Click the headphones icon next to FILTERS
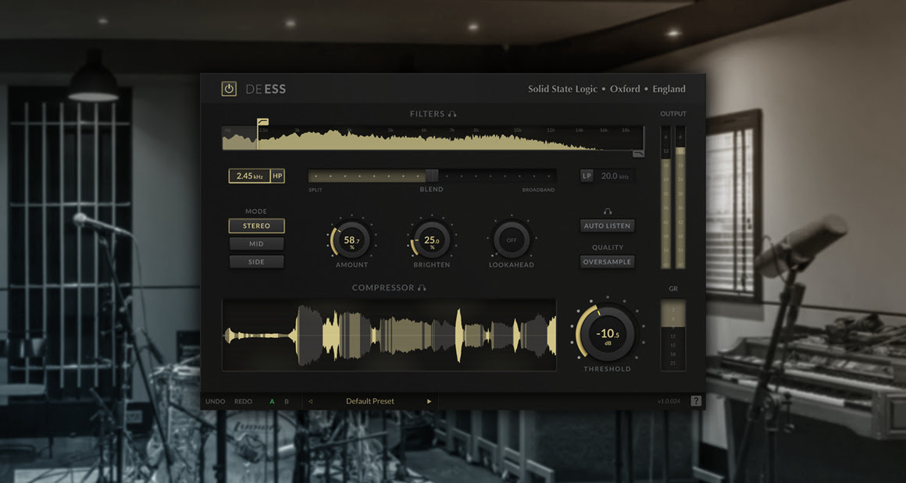Viewport: 906px width, 483px height. coord(453,114)
